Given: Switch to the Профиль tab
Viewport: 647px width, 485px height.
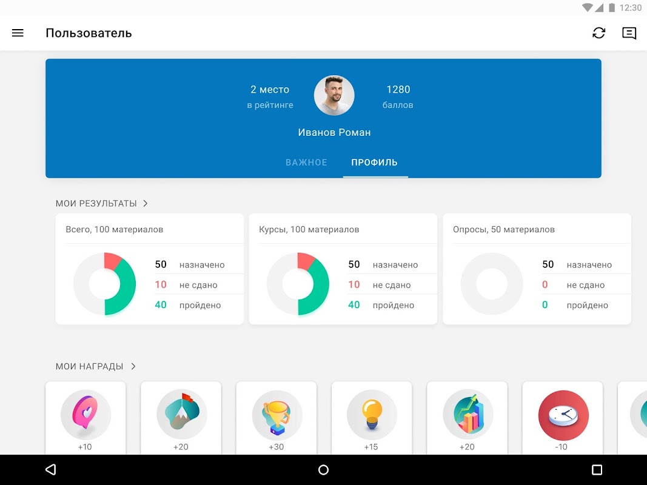Looking at the screenshot, I should [x=375, y=162].
